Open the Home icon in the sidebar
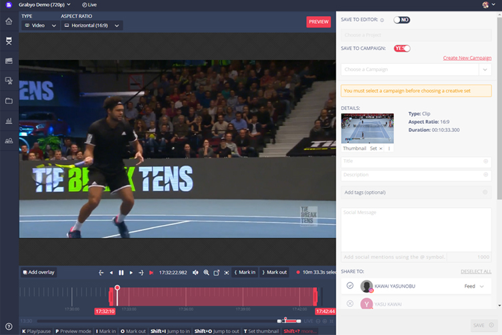The image size is (502, 335). click(9, 21)
